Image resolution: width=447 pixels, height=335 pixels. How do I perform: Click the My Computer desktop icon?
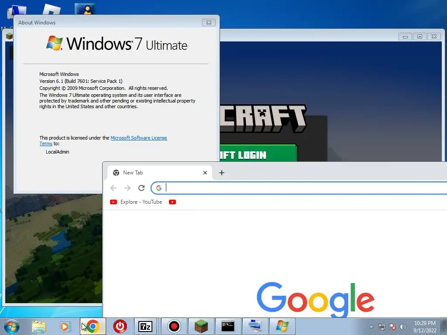coord(16,11)
